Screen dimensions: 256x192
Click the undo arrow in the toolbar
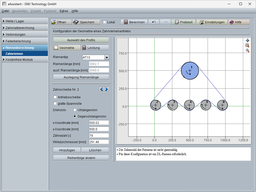click(154, 22)
